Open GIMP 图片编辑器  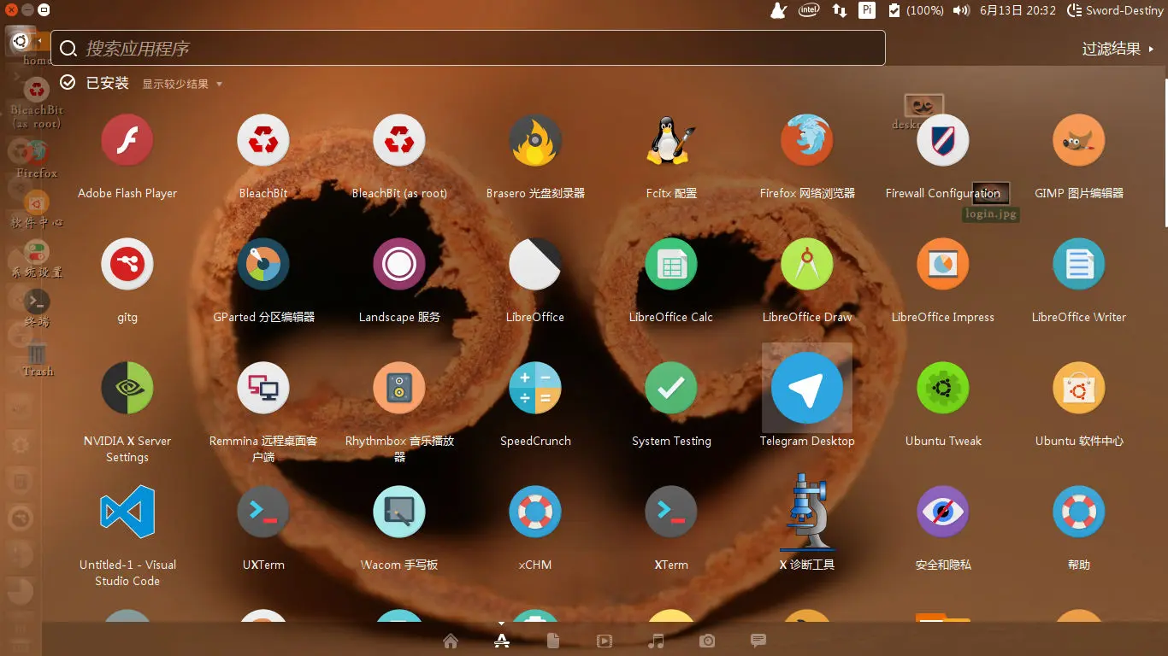1078,140
